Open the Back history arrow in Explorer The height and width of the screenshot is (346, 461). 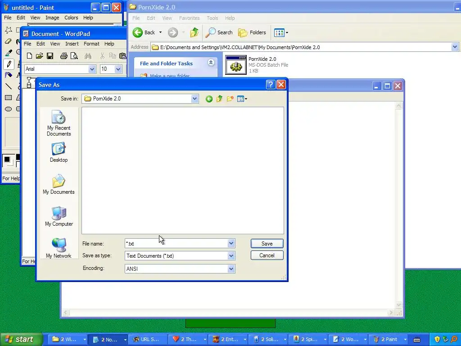click(x=161, y=32)
